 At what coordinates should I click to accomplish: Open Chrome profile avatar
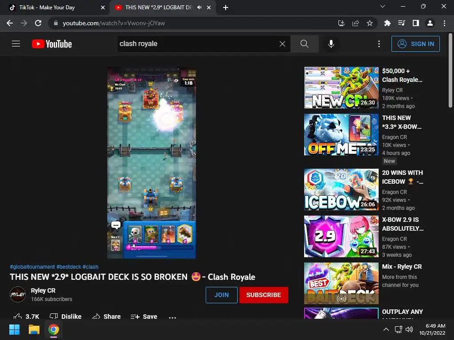[x=430, y=23]
